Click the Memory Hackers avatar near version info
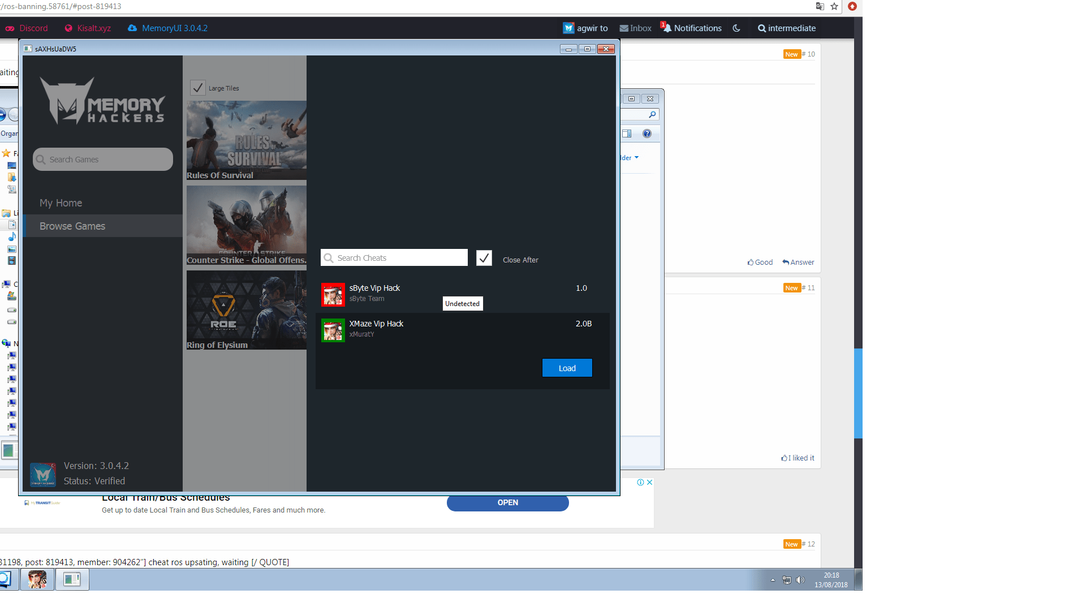Screen dimensions: 1086x611 click(43, 474)
